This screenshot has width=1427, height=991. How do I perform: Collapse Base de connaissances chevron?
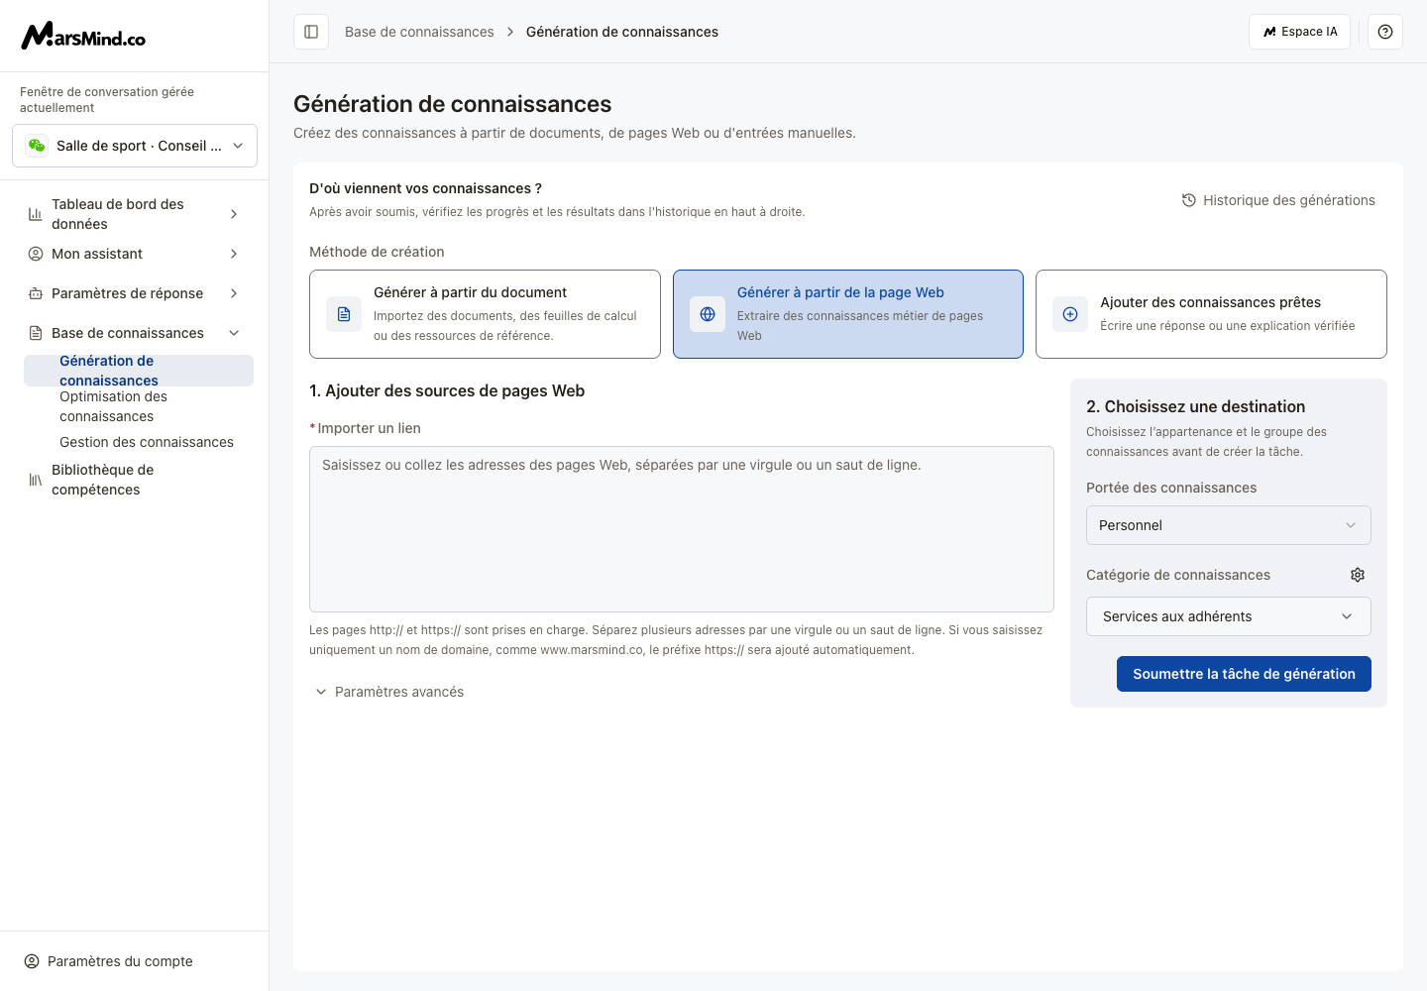coord(234,333)
